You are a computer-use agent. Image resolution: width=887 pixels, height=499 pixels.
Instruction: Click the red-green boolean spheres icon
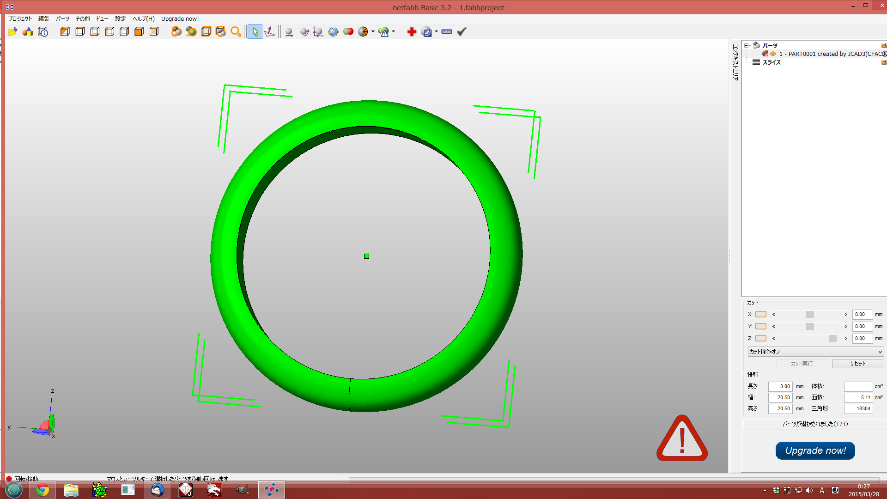point(348,31)
